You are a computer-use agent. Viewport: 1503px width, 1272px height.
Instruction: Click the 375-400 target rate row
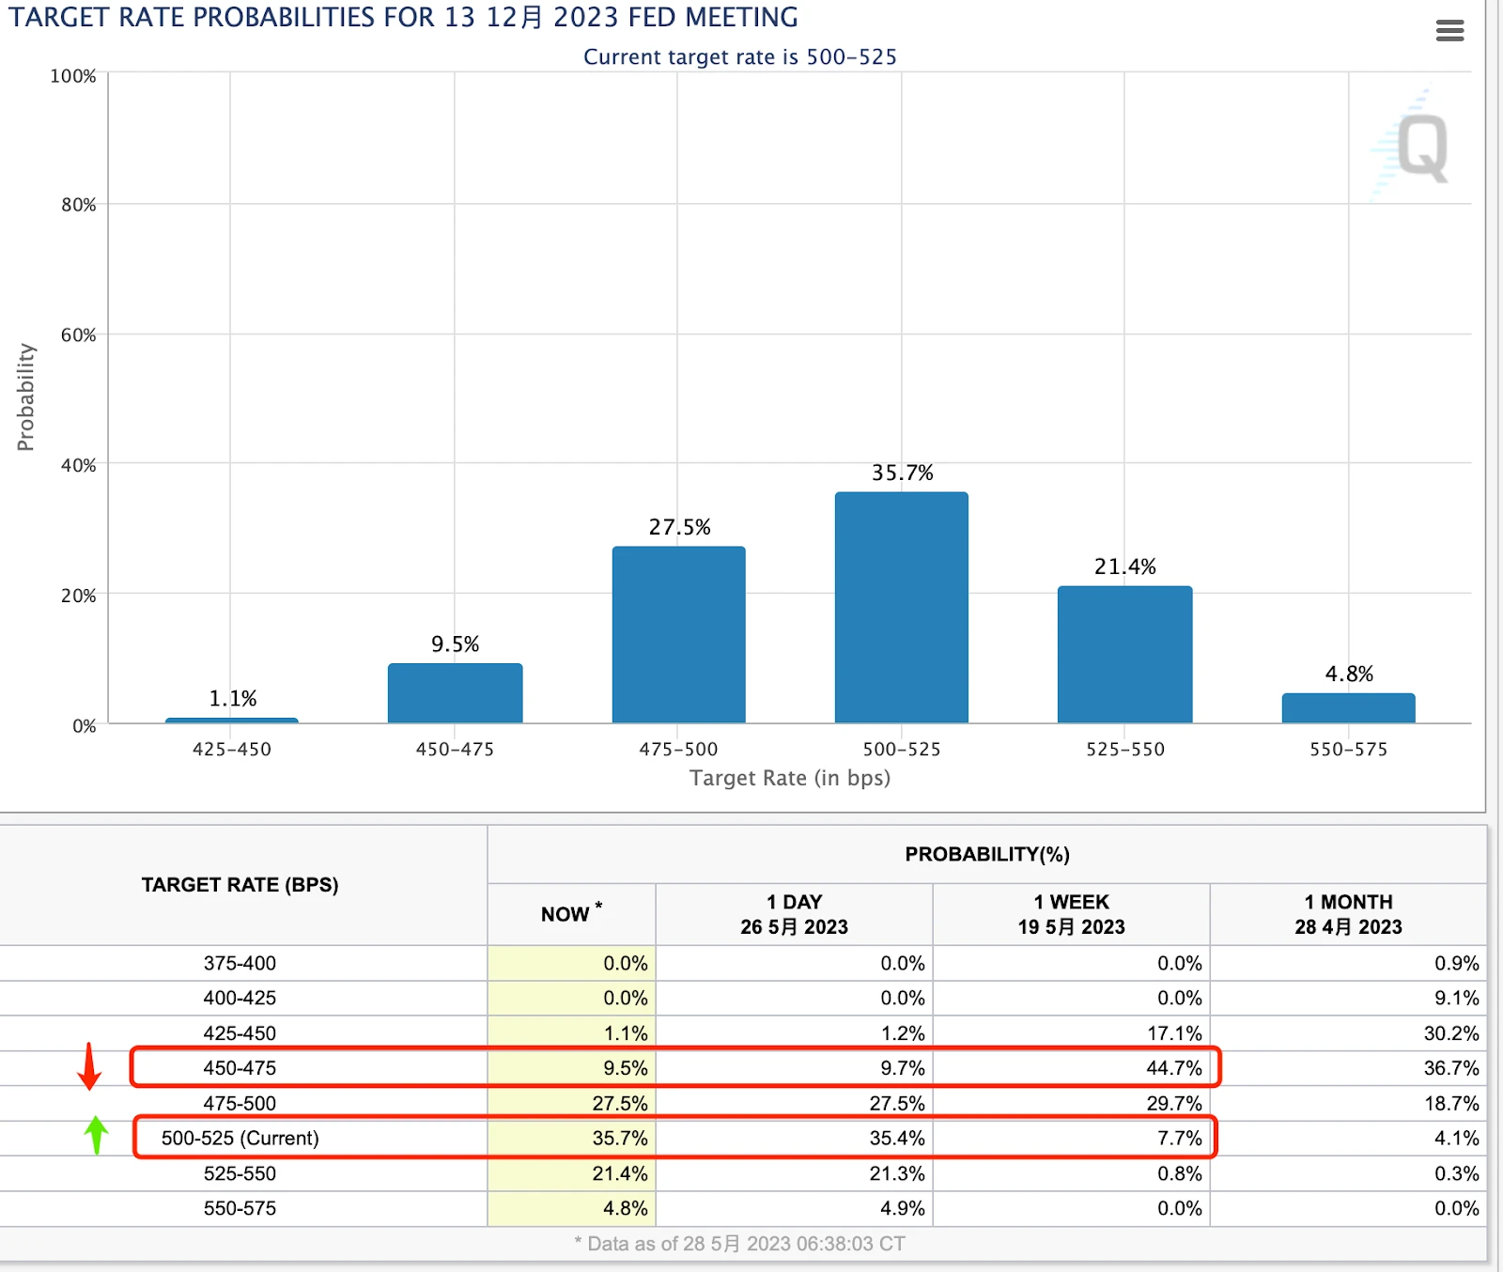click(x=743, y=963)
